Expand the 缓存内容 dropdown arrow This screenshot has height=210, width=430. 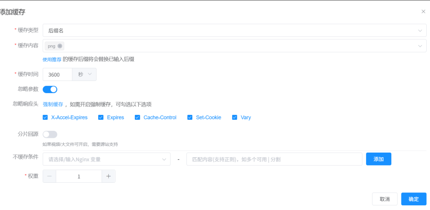tap(420, 46)
